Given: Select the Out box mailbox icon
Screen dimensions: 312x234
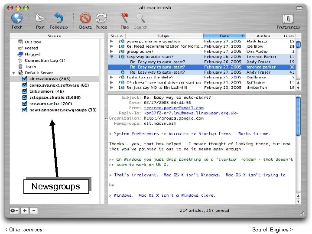Looking at the screenshot, I should 20,42.
